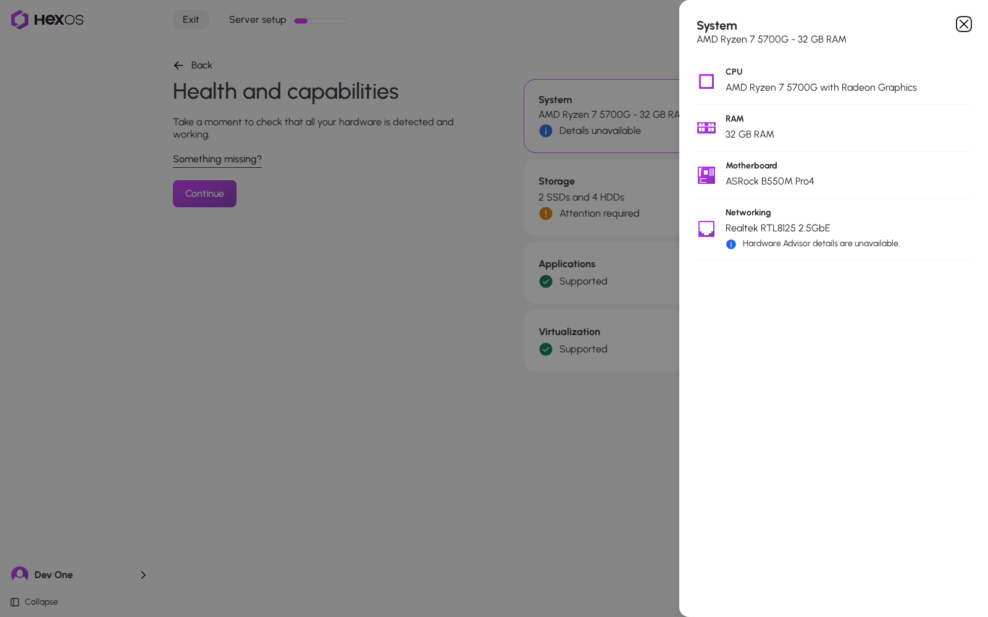Go Back to the previous step
This screenshot has width=988, height=617.
193,65
